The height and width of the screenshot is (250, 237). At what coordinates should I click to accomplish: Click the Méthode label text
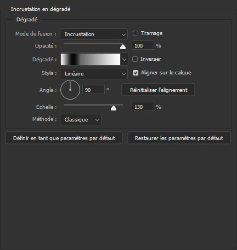[44, 119]
